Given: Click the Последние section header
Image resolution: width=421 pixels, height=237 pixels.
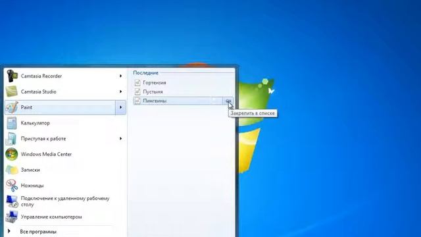Looking at the screenshot, I should (x=145, y=73).
